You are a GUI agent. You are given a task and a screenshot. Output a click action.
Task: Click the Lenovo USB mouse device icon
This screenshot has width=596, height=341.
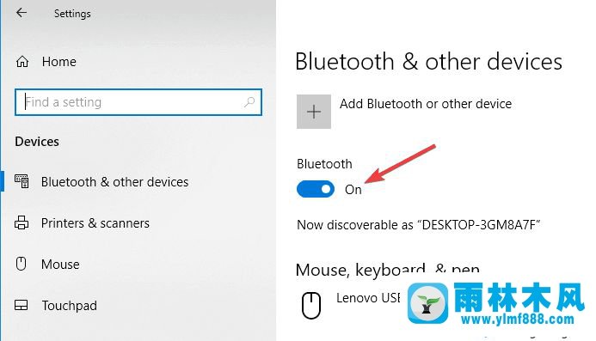pos(311,305)
